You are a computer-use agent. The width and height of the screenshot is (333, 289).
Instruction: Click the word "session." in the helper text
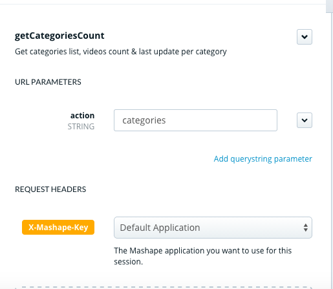tap(128, 262)
